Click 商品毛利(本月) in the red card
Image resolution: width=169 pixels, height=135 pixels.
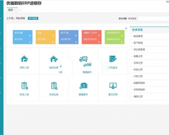click(x=90, y=39)
